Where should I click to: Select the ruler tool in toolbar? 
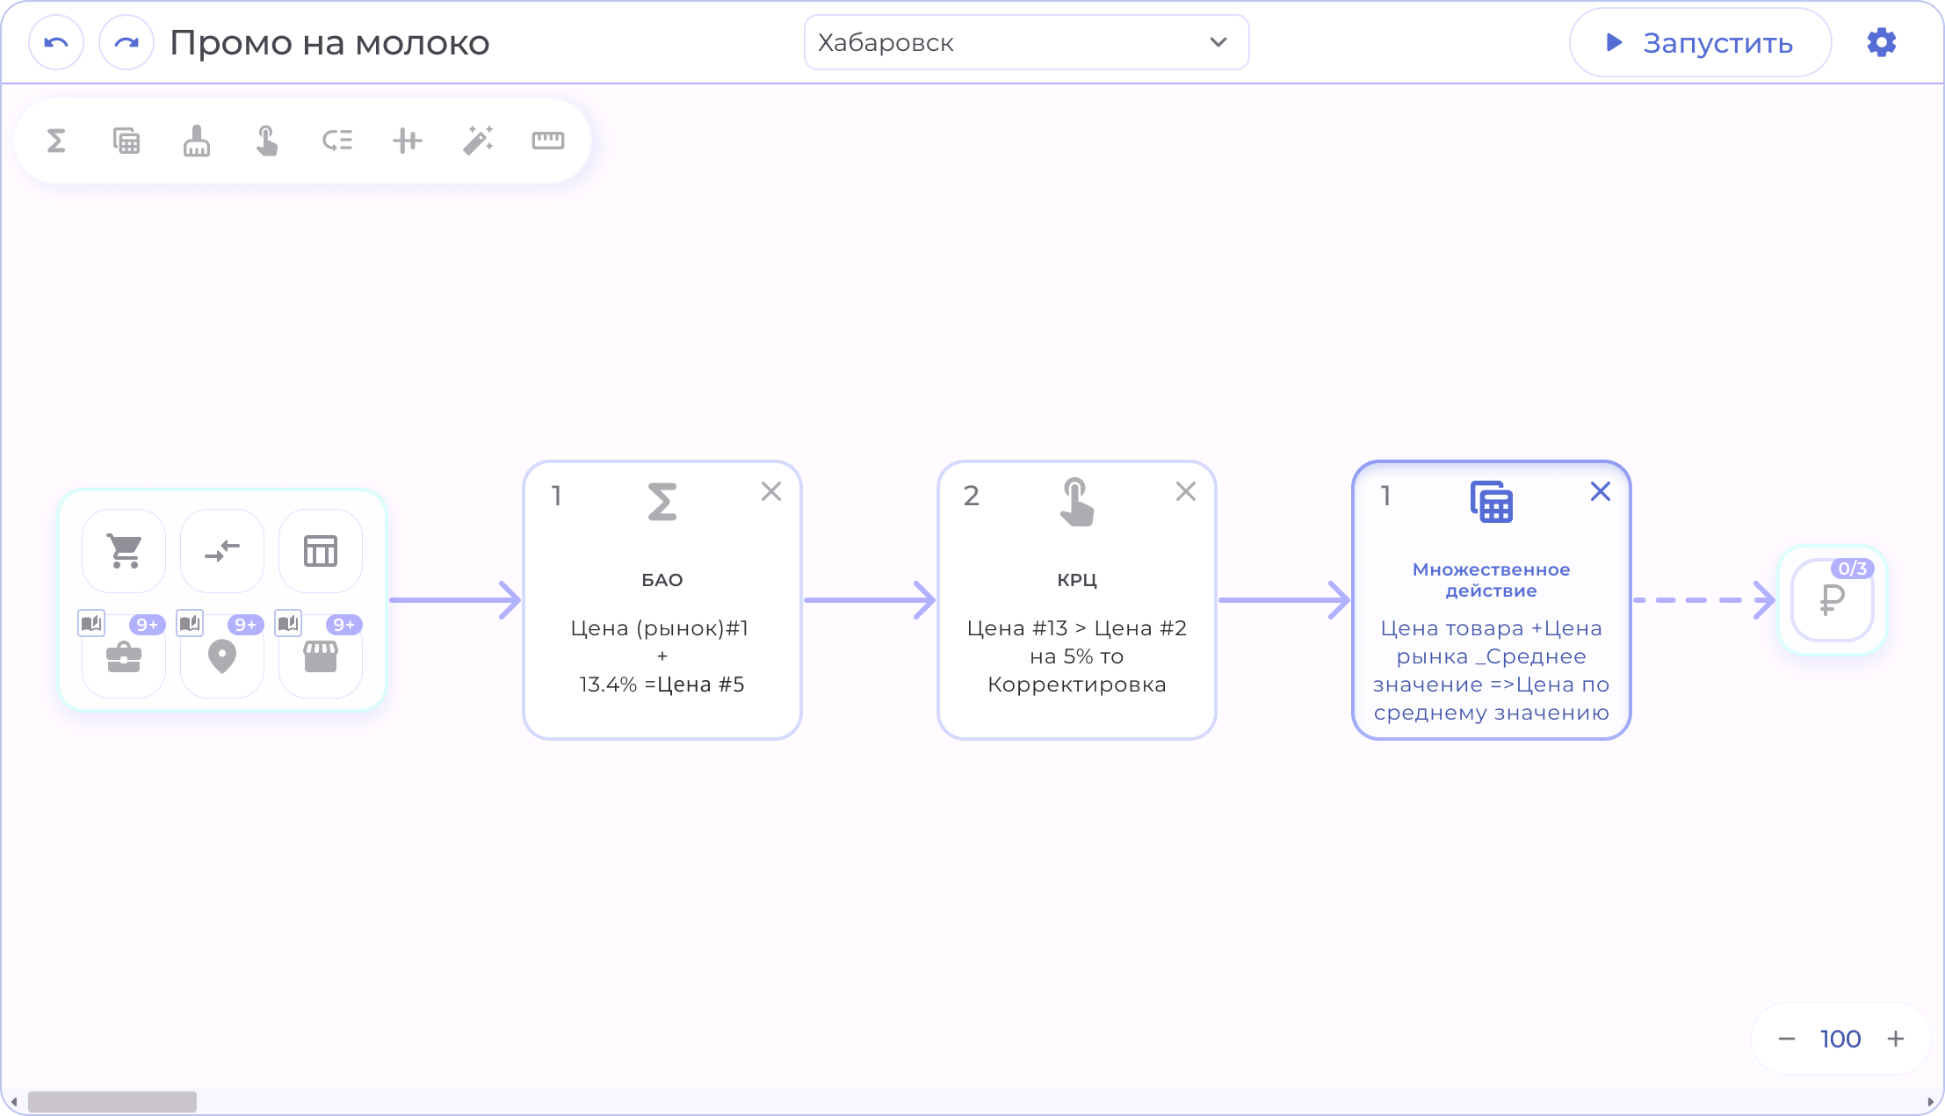(x=548, y=141)
